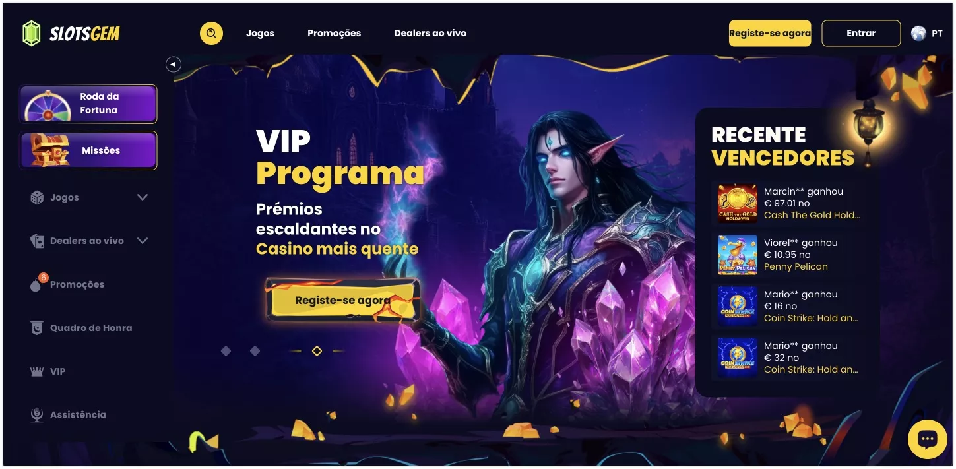Click the Promoções bomb icon in sidebar
The image size is (956, 469).
point(37,284)
